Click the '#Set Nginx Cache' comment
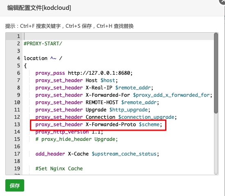Screen dimensions: 225x196 (59, 169)
